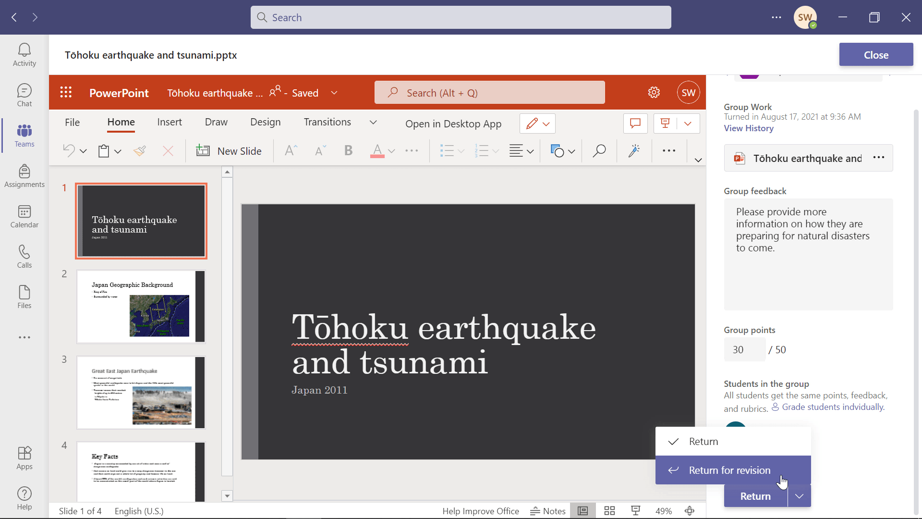This screenshot has width=922, height=519.
Task: Click the View History link
Action: tap(749, 128)
